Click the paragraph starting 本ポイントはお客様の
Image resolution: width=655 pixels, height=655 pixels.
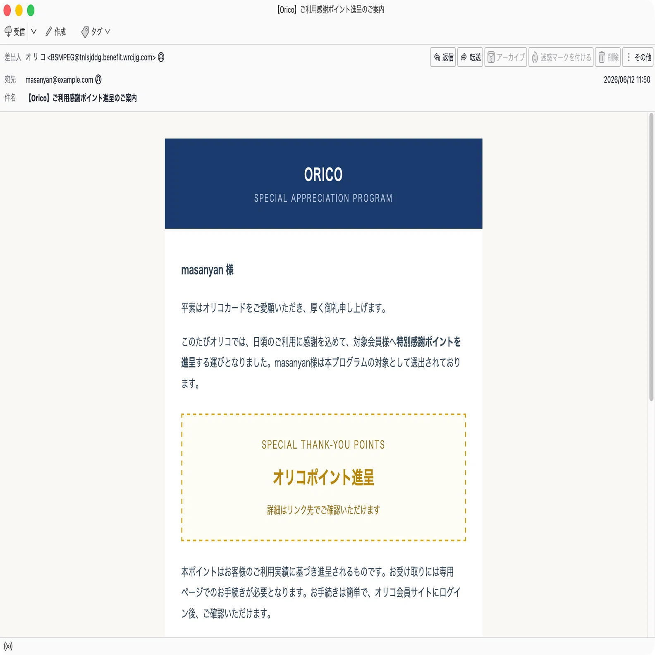(x=321, y=593)
